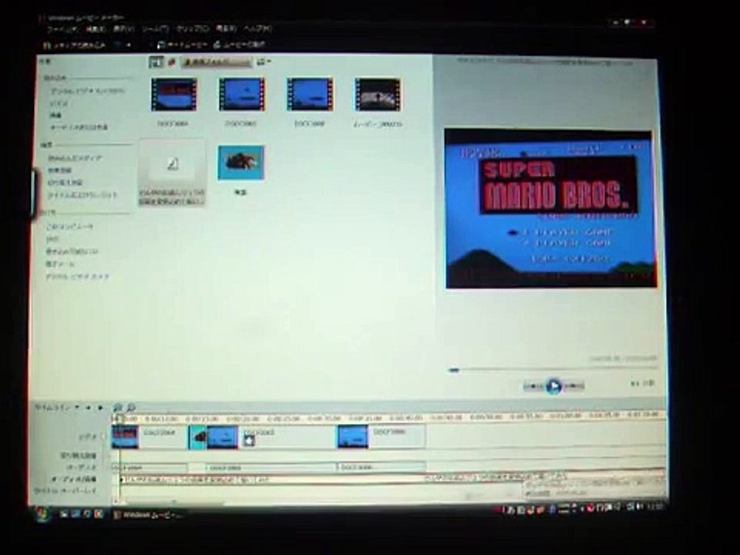The height and width of the screenshot is (555, 740).
Task: Zoom out the timeline with magnifier minus
Action: click(x=131, y=407)
